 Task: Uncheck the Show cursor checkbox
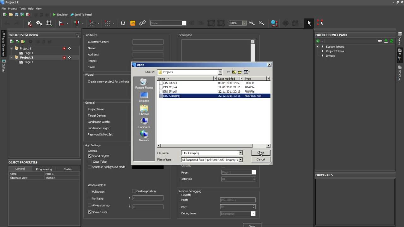(90, 212)
